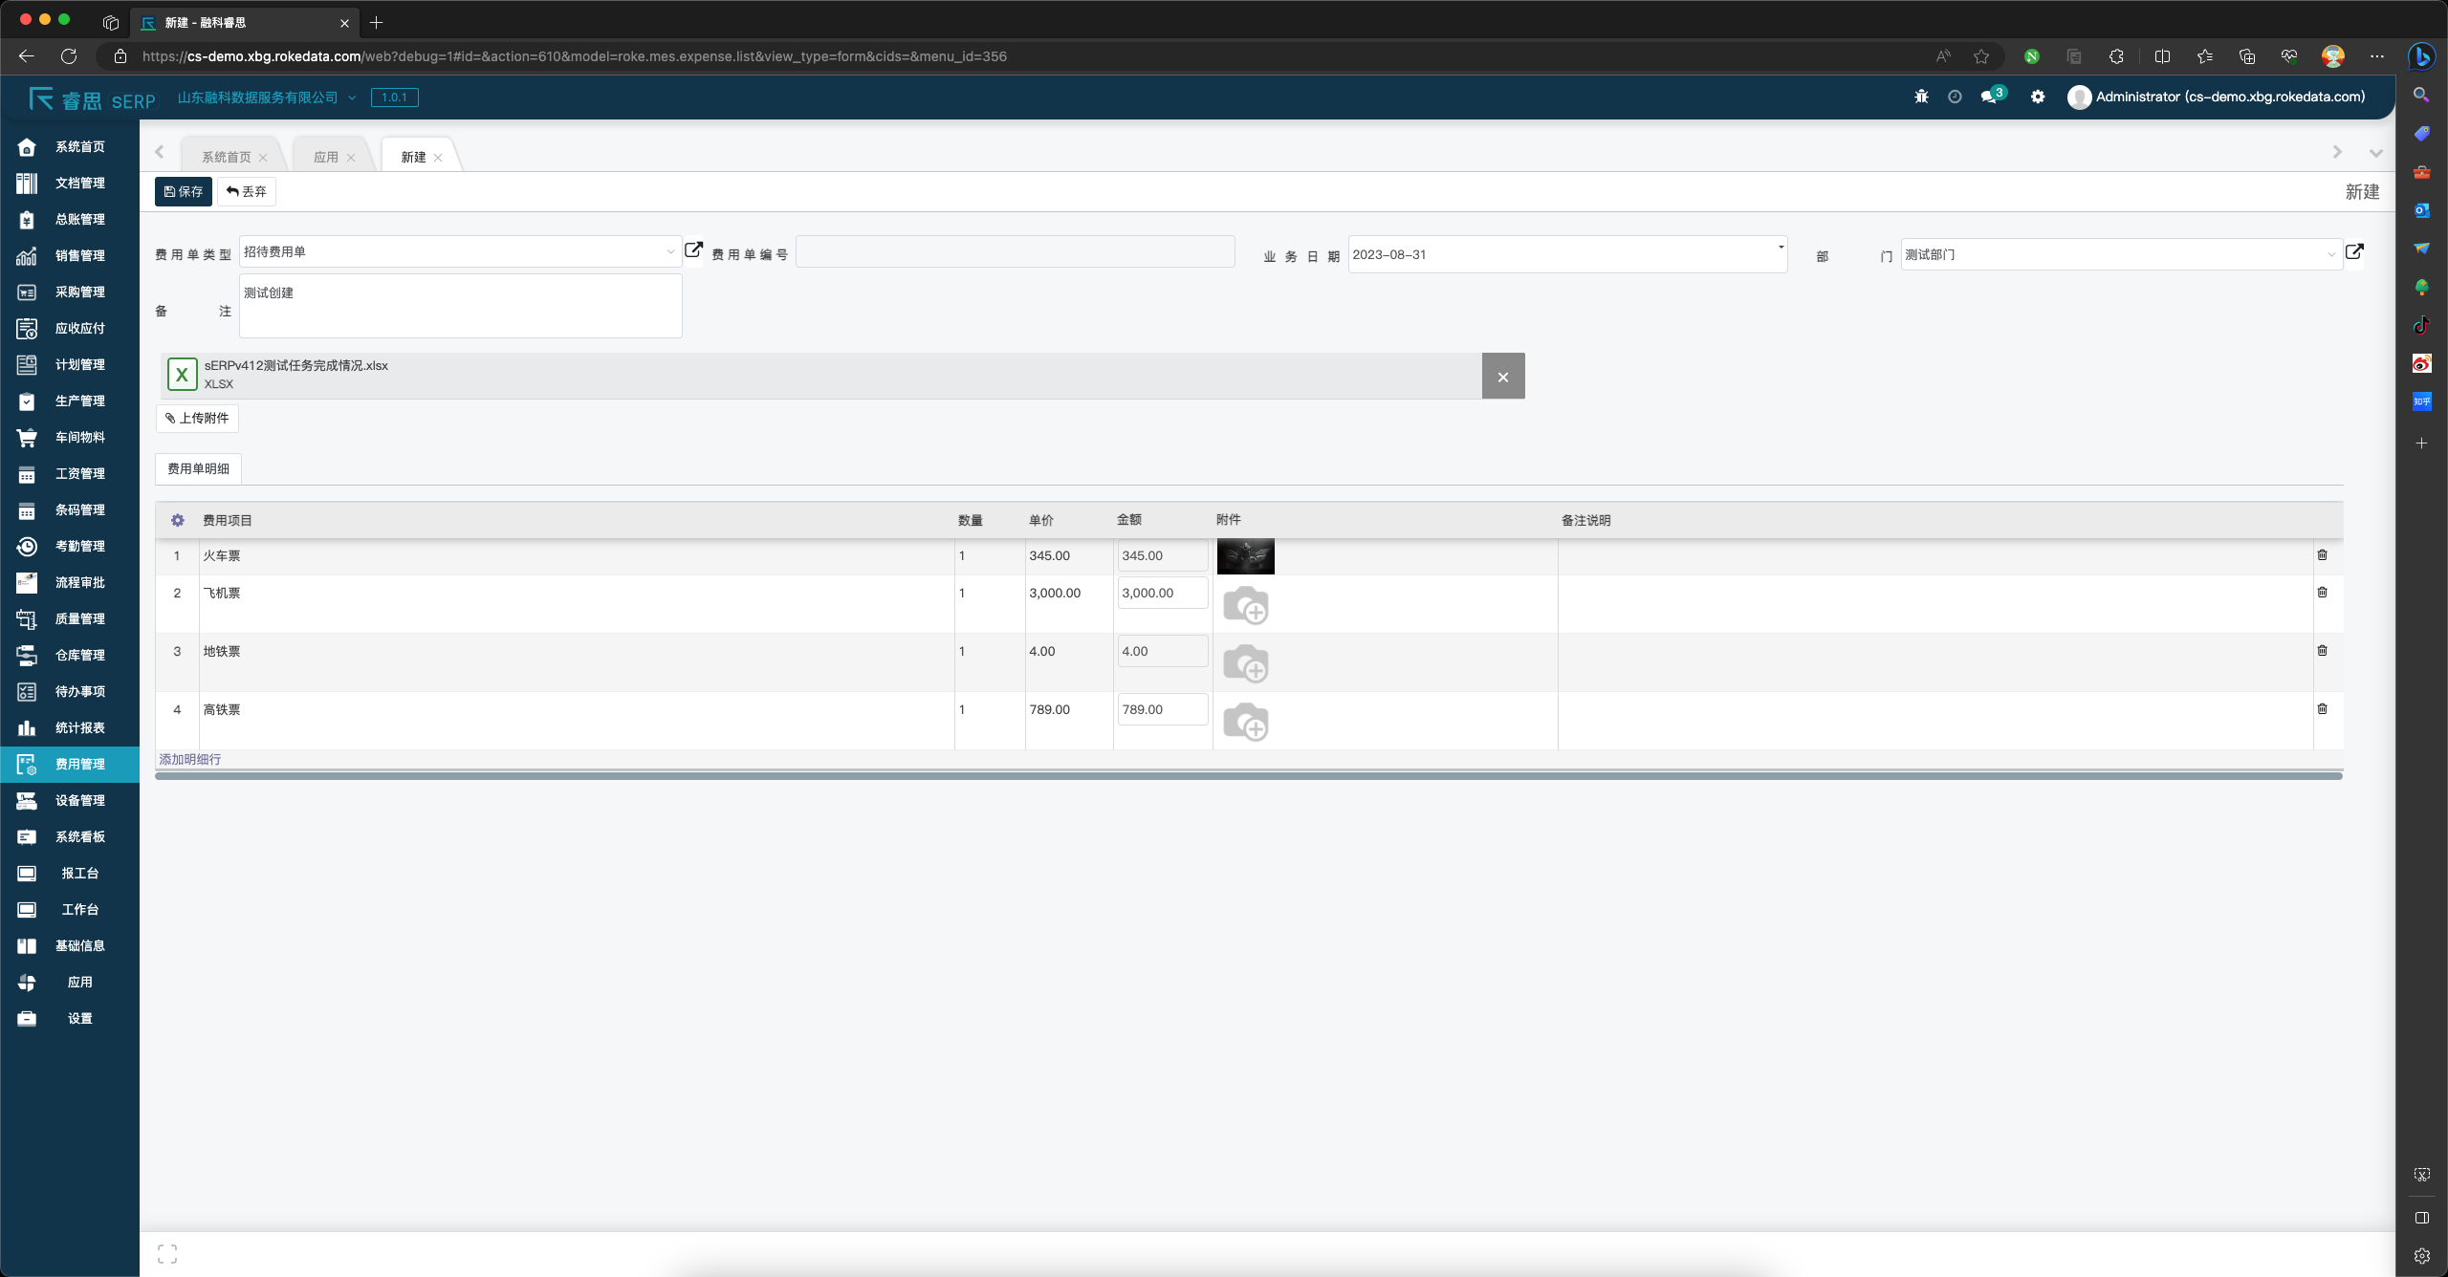Delete the 火车票 row with trash icon
This screenshot has height=1277, width=2448.
[2322, 555]
